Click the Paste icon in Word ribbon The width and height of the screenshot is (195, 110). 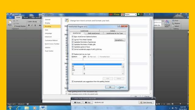click(x=10, y=22)
